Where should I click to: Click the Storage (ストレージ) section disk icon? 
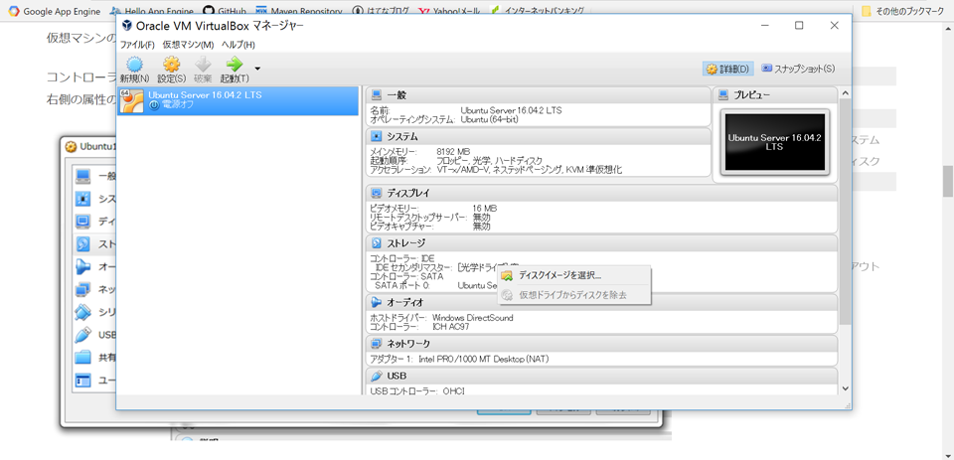[377, 243]
